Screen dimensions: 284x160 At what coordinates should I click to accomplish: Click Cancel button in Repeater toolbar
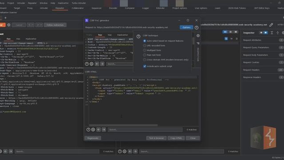point(19,25)
